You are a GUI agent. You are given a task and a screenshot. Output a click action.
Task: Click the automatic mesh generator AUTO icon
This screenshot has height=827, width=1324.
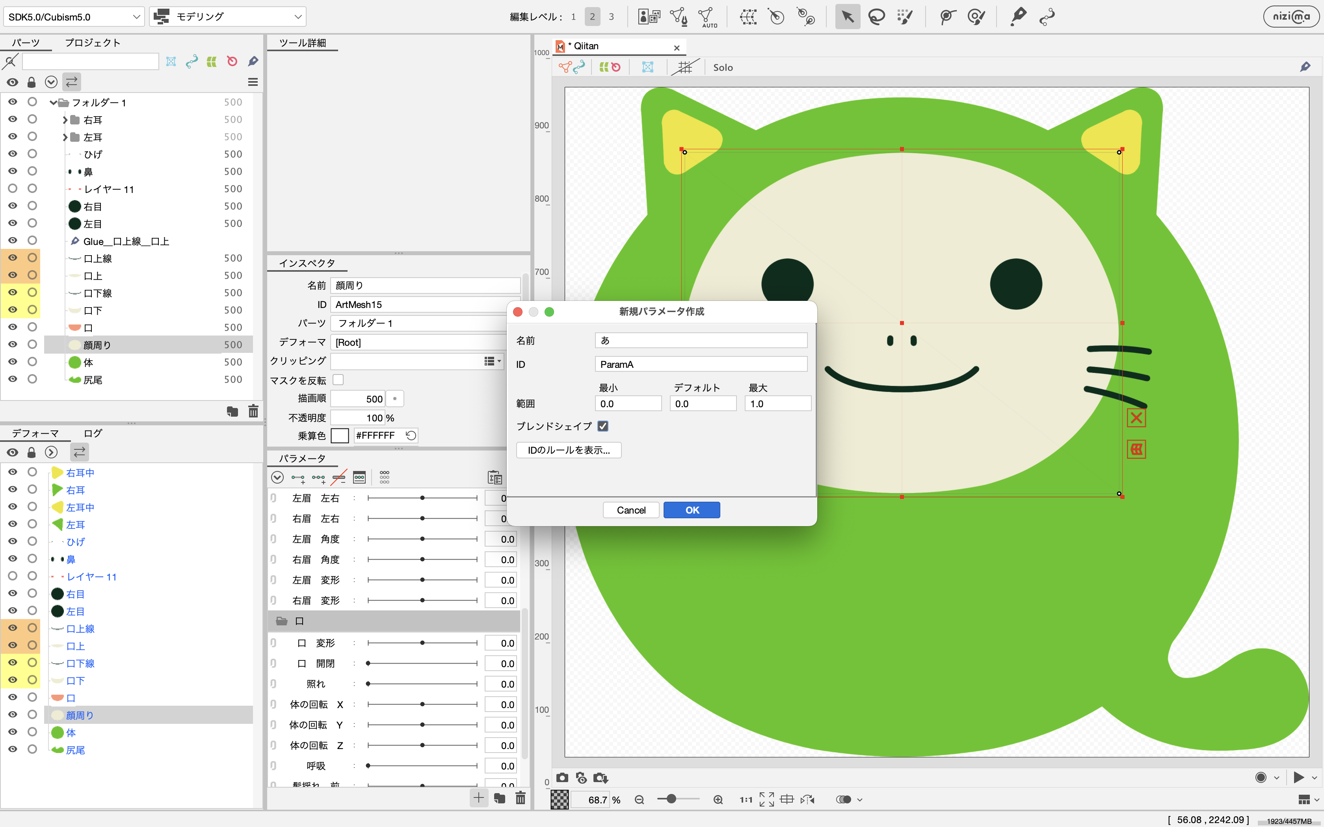[x=708, y=17]
